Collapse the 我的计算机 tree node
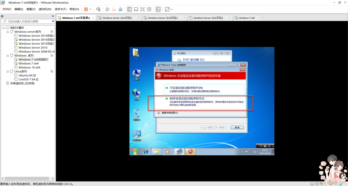Image resolution: width=348 pixels, height=186 pixels. [x=3, y=28]
